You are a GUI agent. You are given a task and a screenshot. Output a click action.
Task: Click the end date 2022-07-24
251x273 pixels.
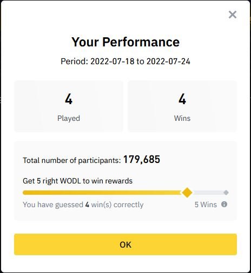coord(168,62)
